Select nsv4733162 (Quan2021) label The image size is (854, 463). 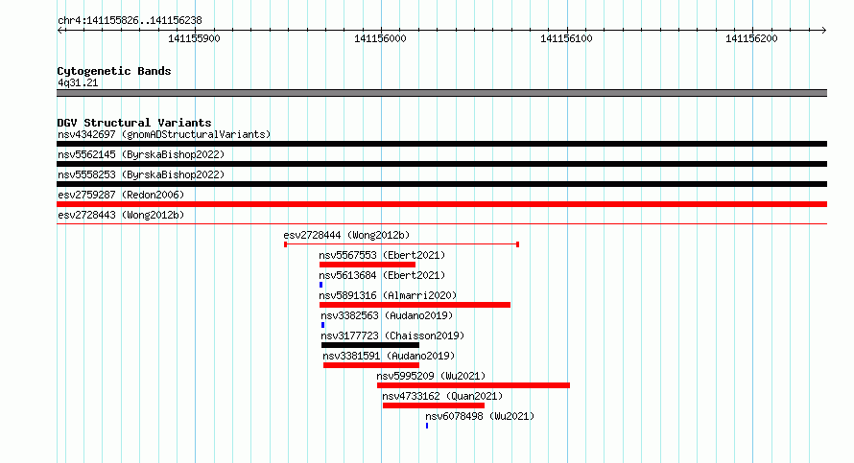click(x=442, y=396)
